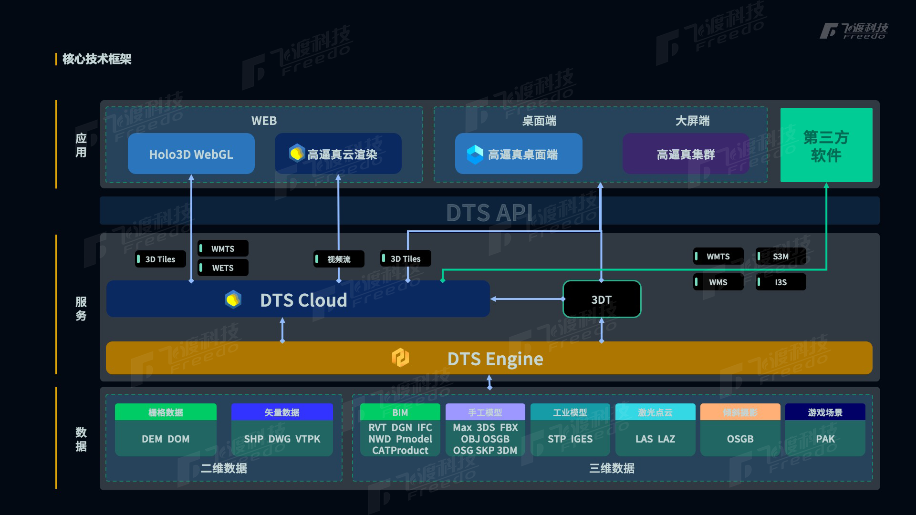Click the blue cube icon on 高逼真桌面端

tap(475, 154)
